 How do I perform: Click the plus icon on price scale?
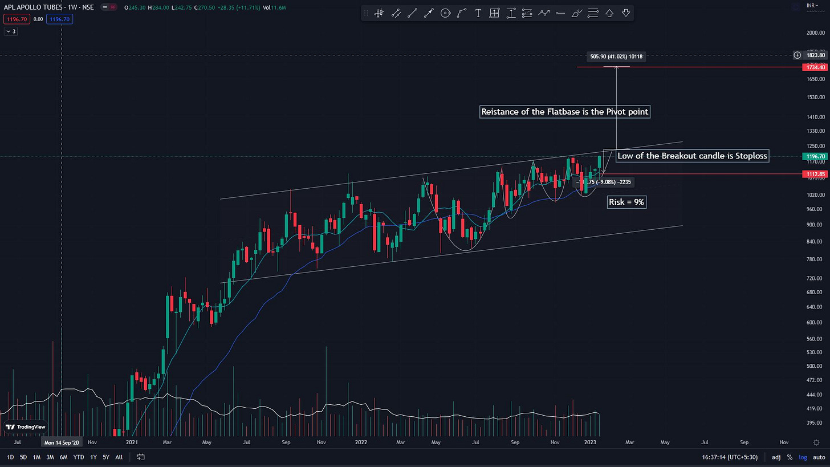(797, 55)
